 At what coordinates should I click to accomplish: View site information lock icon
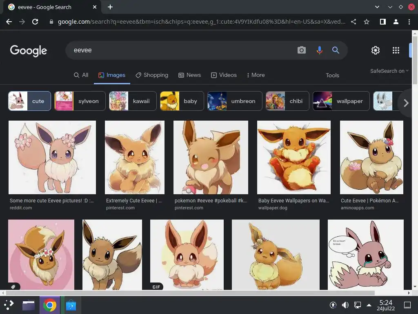(51, 22)
